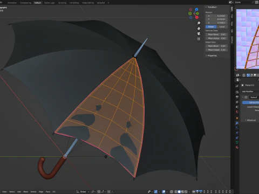Image resolution: width=259 pixels, height=194 pixels.
Task: Toggle show gizmo button in header
Action: [156, 192]
